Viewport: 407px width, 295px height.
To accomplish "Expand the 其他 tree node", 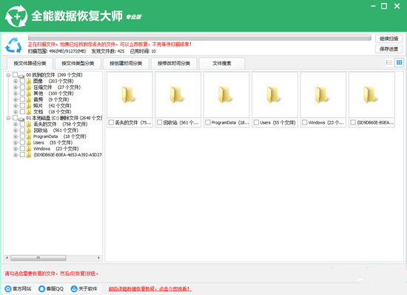I will [16, 93].
